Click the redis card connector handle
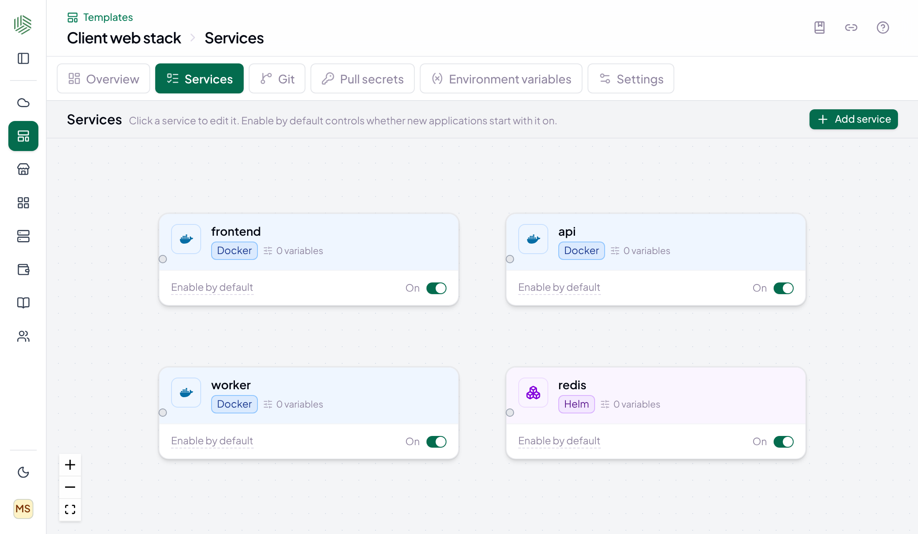This screenshot has height=534, width=918. point(510,413)
